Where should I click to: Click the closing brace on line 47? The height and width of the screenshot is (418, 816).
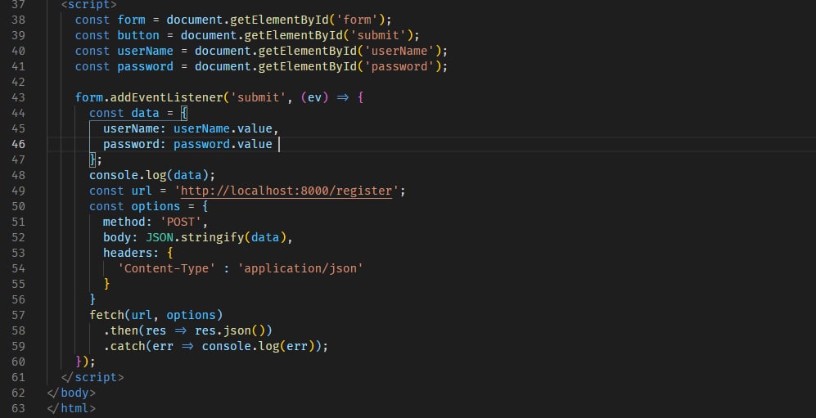coord(92,160)
